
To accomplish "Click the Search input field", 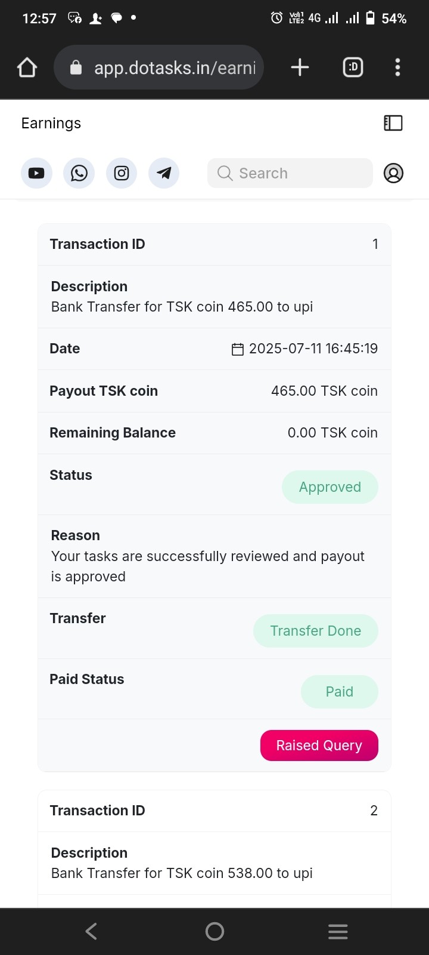I will [290, 173].
